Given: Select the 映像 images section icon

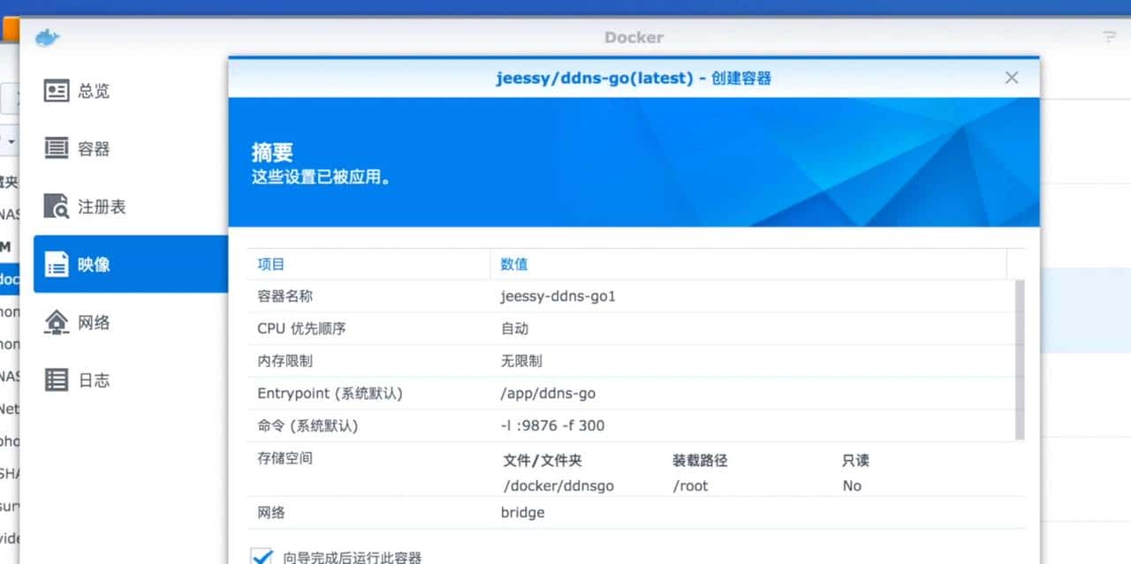Looking at the screenshot, I should pos(55,265).
